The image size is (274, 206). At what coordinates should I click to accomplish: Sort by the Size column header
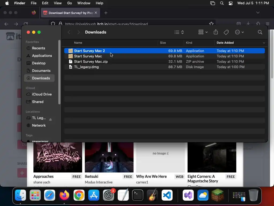(163, 43)
